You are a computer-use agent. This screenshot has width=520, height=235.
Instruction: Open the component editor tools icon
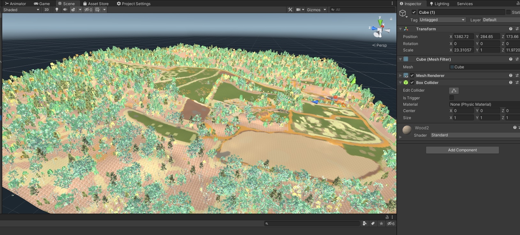point(290,10)
